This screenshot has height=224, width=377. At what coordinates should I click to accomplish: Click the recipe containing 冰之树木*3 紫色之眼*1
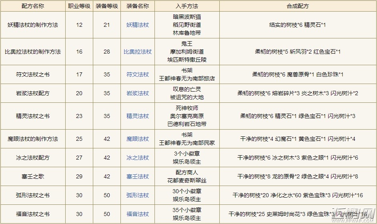298,158
